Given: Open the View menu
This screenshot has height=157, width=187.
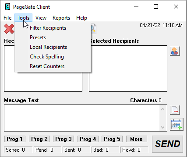Looking at the screenshot, I should pyautogui.click(x=41, y=18).
